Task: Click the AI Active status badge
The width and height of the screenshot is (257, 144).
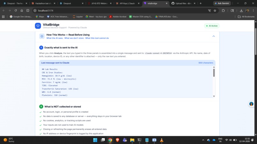Action: 212,26
